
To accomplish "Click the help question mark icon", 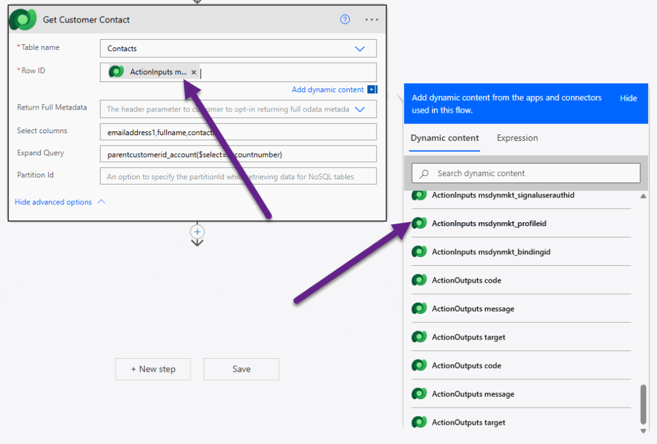I will (x=345, y=19).
